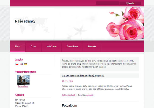
Task: Click the Poslední fotografie sidebar heading
Action: [25, 72]
